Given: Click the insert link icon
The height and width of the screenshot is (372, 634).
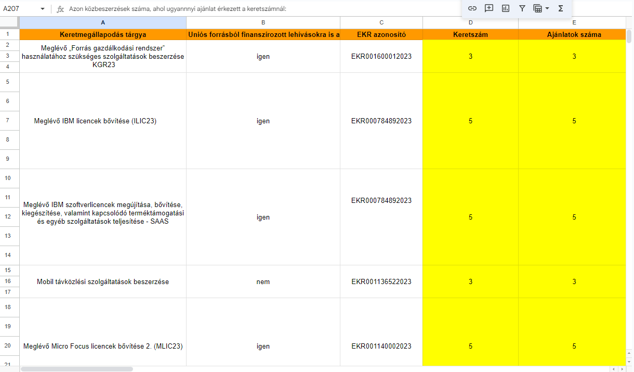Looking at the screenshot, I should [472, 8].
